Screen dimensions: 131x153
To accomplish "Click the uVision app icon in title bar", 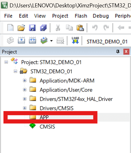I will click(4, 5).
